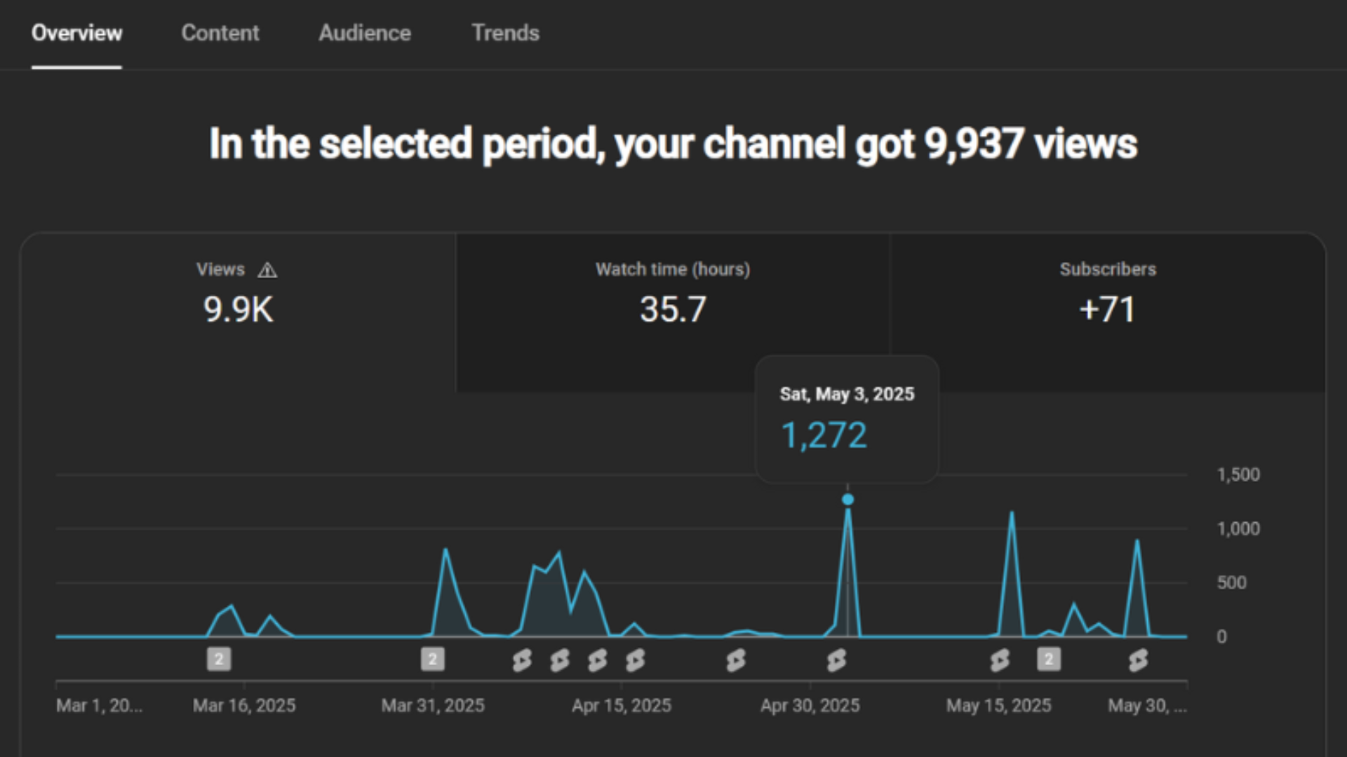Go to the Trends tab

(505, 33)
